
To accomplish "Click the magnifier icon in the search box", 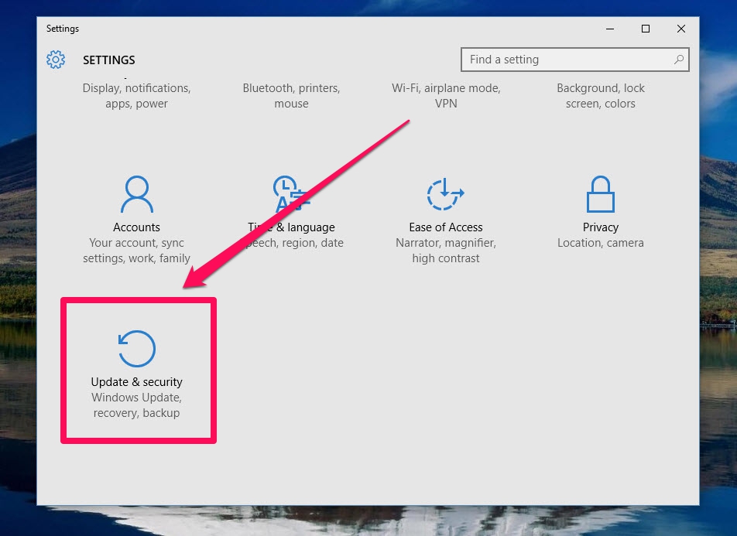I will 678,60.
